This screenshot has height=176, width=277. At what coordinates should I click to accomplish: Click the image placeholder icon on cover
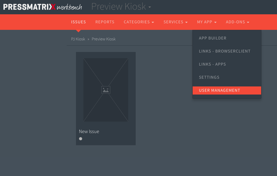pos(106,90)
